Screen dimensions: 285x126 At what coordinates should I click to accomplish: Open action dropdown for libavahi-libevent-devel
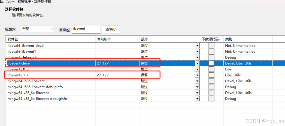coord(197,46)
